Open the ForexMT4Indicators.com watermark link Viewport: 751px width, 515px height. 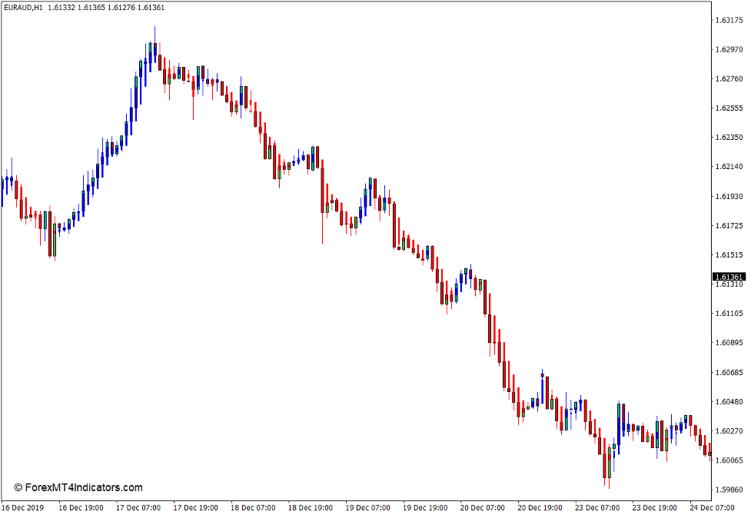83,487
